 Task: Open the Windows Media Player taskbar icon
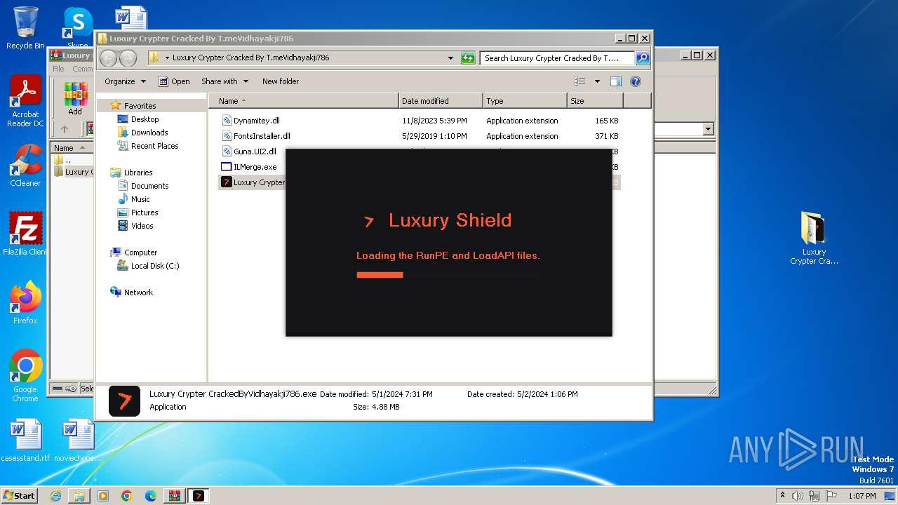[x=103, y=496]
